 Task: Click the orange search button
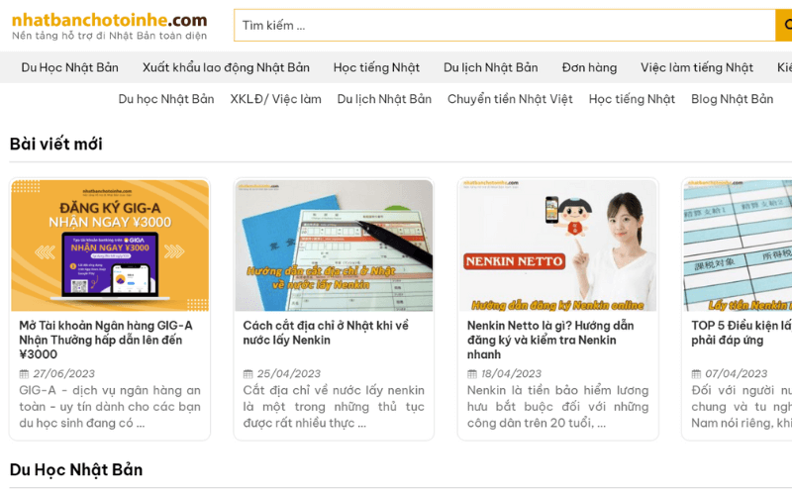[783, 26]
